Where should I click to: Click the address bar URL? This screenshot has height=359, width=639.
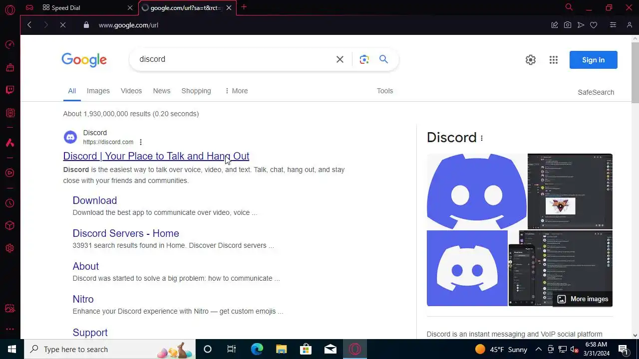pyautogui.click(x=129, y=25)
